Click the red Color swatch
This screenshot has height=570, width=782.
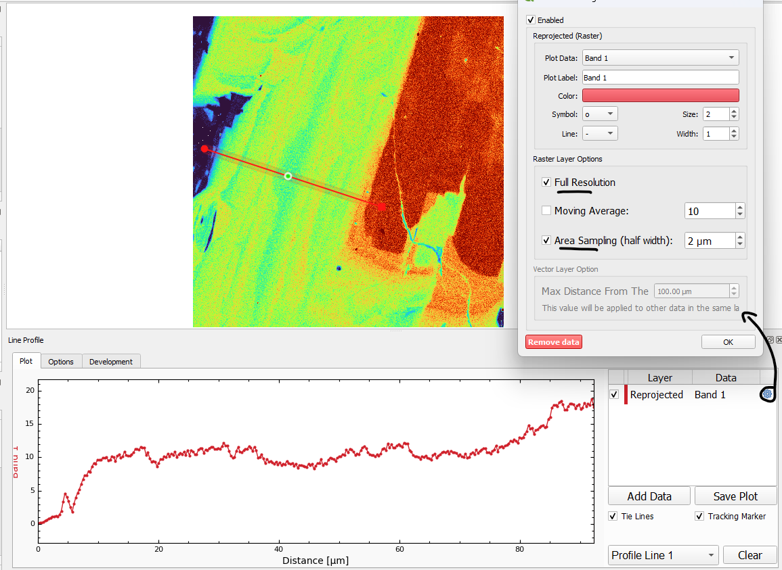tap(660, 96)
